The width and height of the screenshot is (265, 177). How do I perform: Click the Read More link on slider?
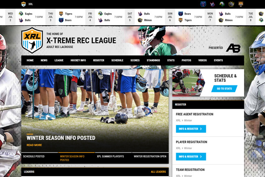[34, 145]
